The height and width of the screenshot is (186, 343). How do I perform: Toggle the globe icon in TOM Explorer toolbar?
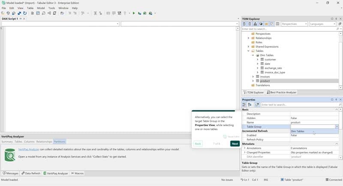(x=261, y=24)
